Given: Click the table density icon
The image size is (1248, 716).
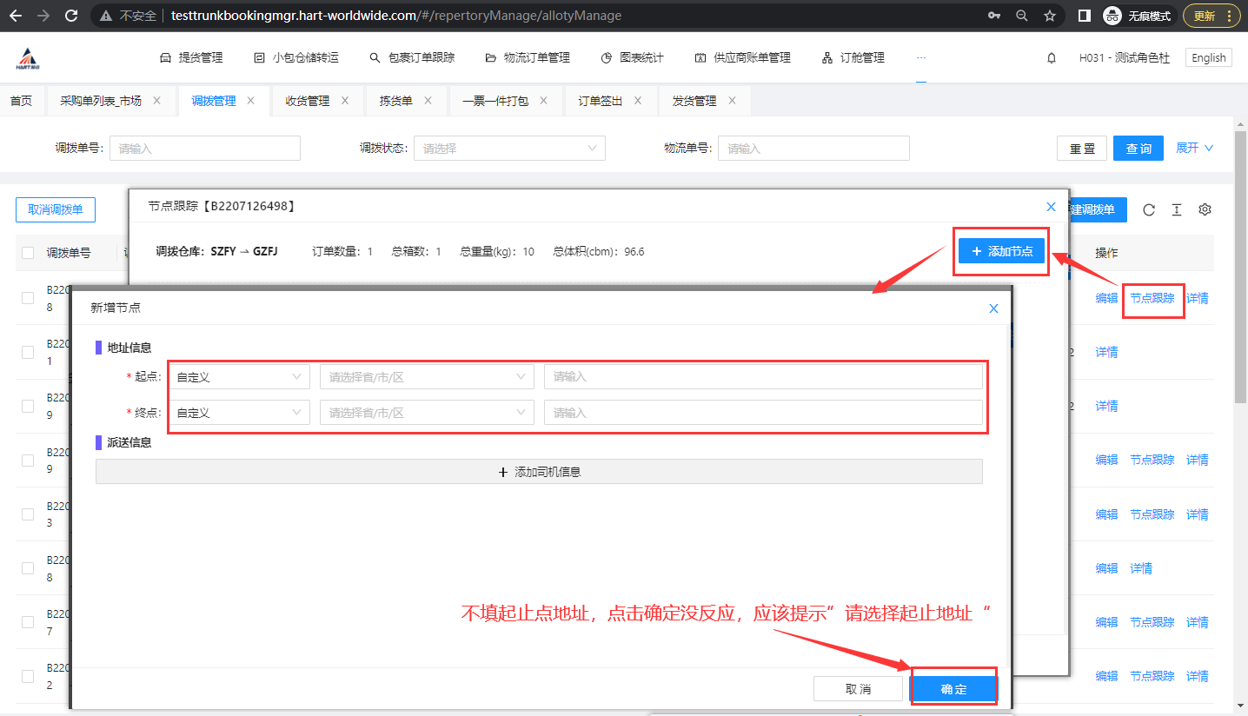Looking at the screenshot, I should (1177, 209).
